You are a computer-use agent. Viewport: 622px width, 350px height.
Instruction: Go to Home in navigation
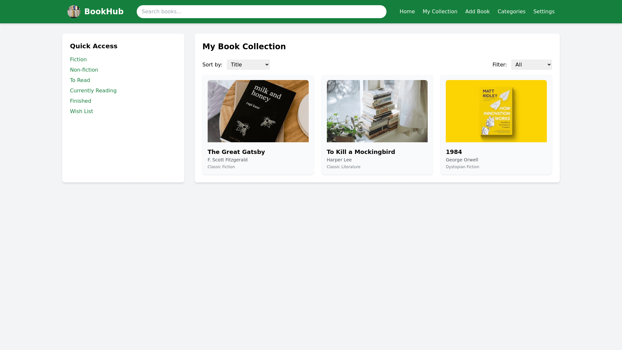[407, 12]
